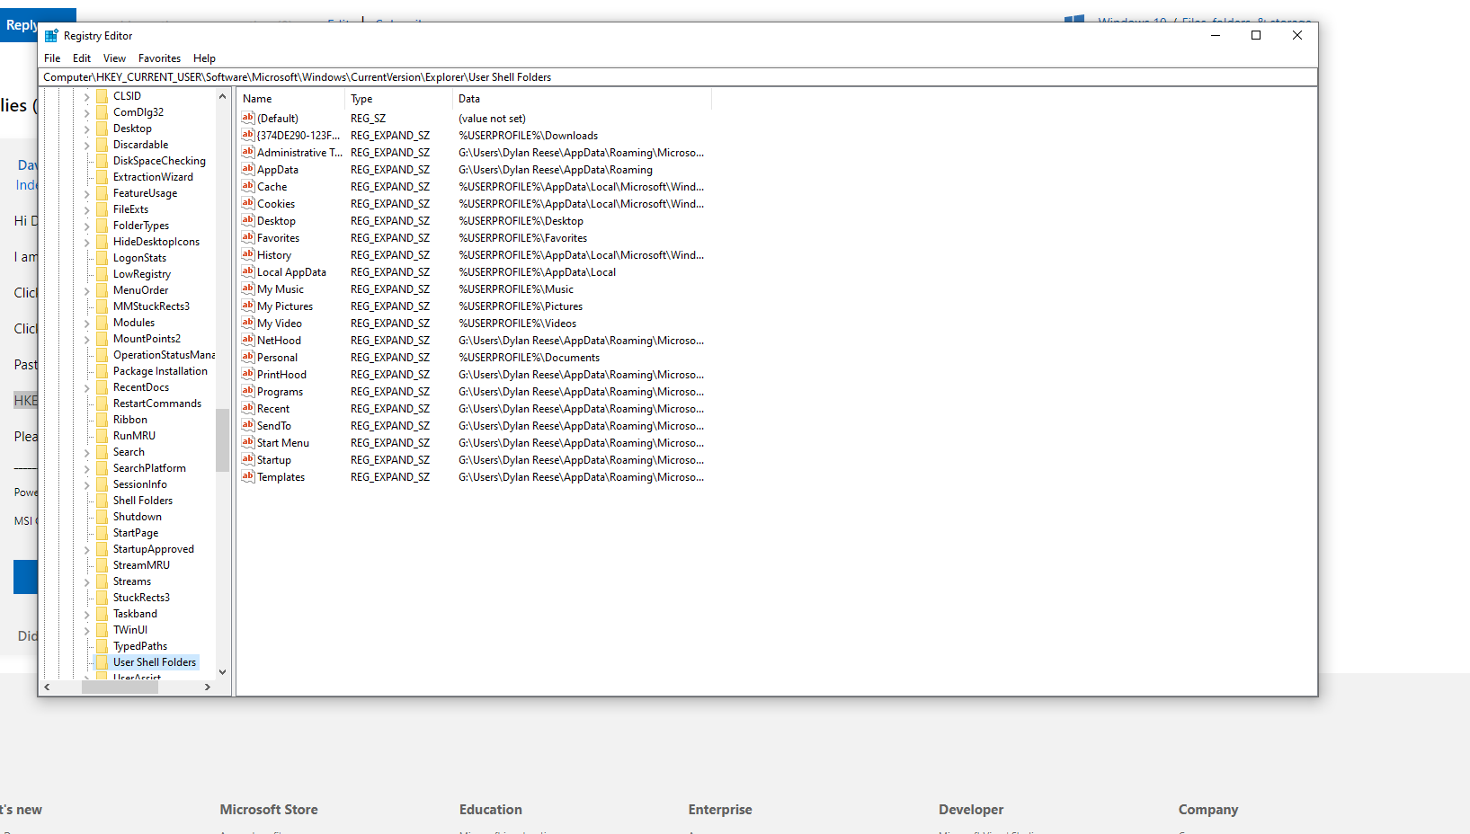This screenshot has width=1470, height=834.
Task: Click the string icon next to NetHood
Action: [248, 340]
